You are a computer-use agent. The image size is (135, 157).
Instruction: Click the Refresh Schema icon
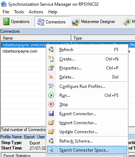click(51, 141)
